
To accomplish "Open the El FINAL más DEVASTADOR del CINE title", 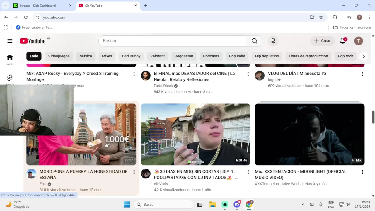I will pyautogui.click(x=194, y=76).
